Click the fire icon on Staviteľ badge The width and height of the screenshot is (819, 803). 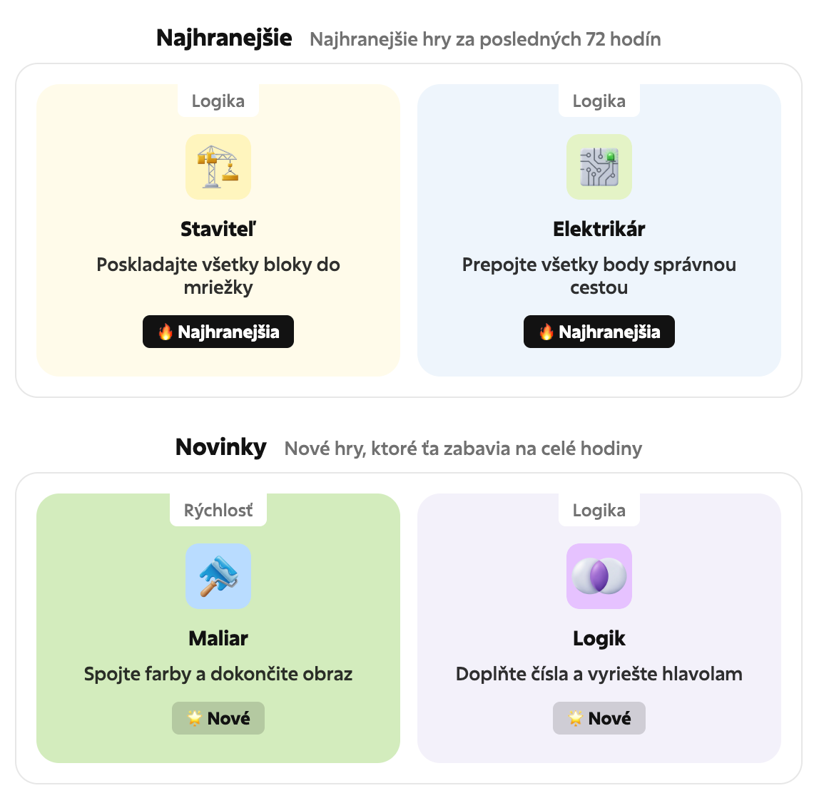[166, 332]
